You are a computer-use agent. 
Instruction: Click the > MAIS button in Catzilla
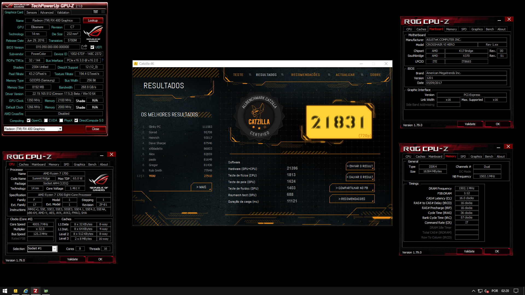[201, 187]
